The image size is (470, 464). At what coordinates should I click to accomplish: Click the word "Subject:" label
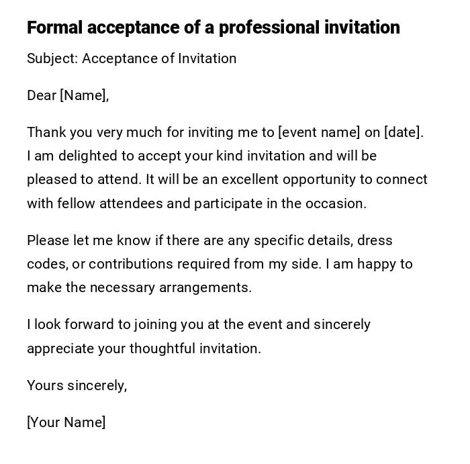pyautogui.click(x=52, y=58)
